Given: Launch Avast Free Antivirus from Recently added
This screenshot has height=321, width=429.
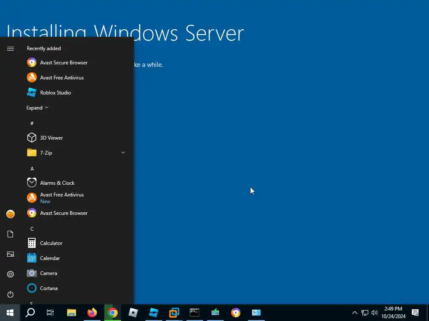Looking at the screenshot, I should tap(77, 77).
